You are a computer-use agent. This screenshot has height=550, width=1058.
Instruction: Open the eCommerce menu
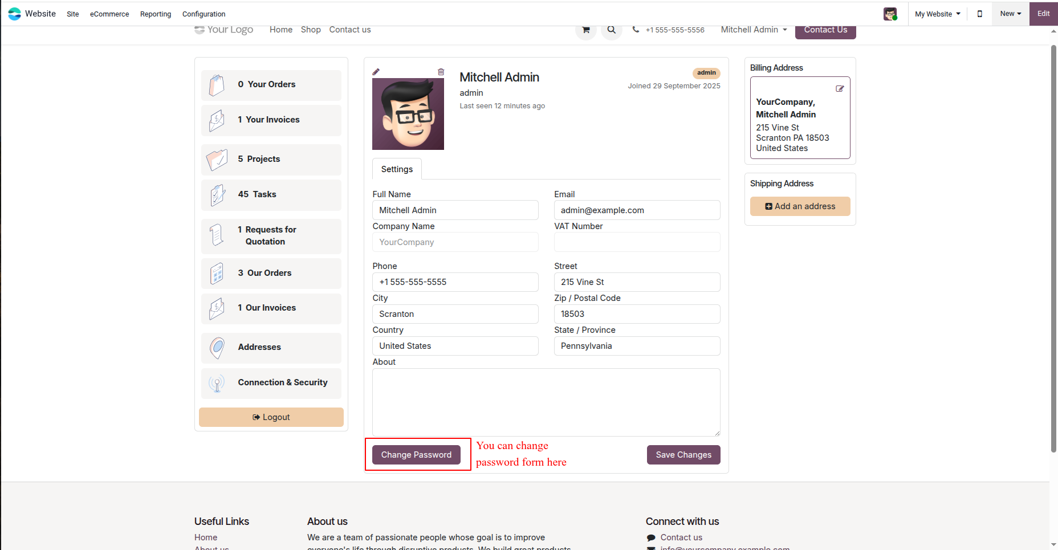(x=109, y=14)
